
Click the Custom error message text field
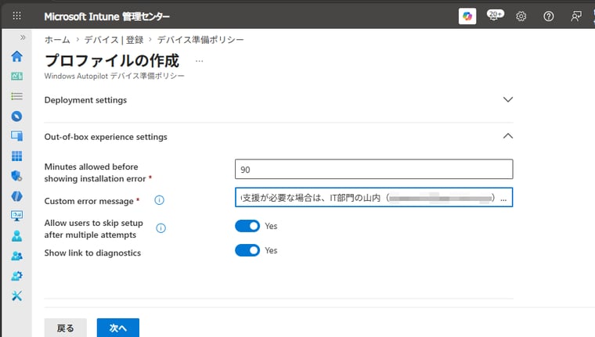(373, 197)
